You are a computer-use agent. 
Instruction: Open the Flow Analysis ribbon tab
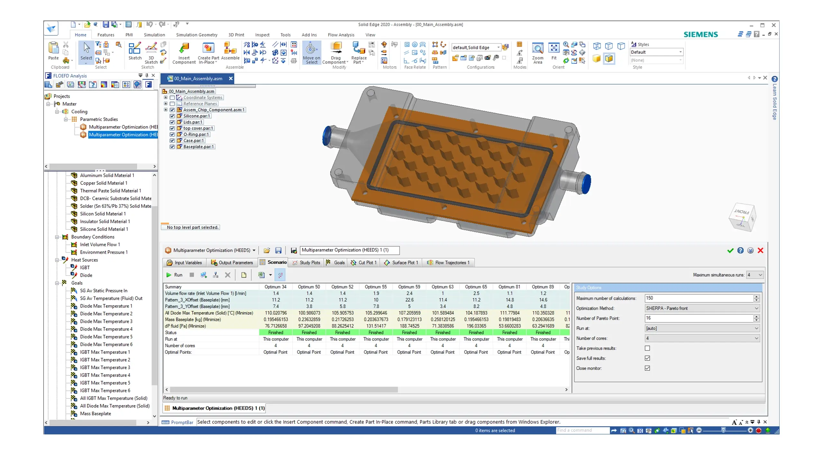coord(341,35)
